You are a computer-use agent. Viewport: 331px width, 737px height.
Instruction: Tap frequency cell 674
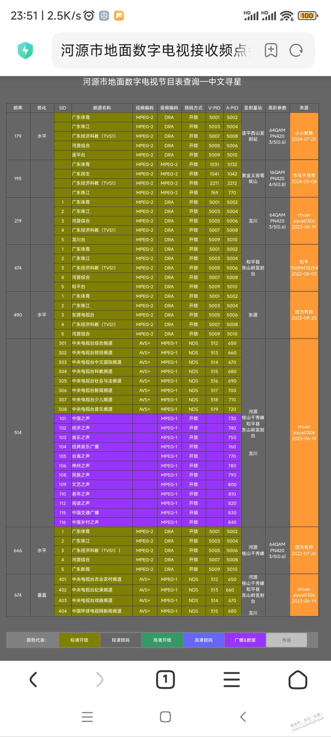(18, 595)
